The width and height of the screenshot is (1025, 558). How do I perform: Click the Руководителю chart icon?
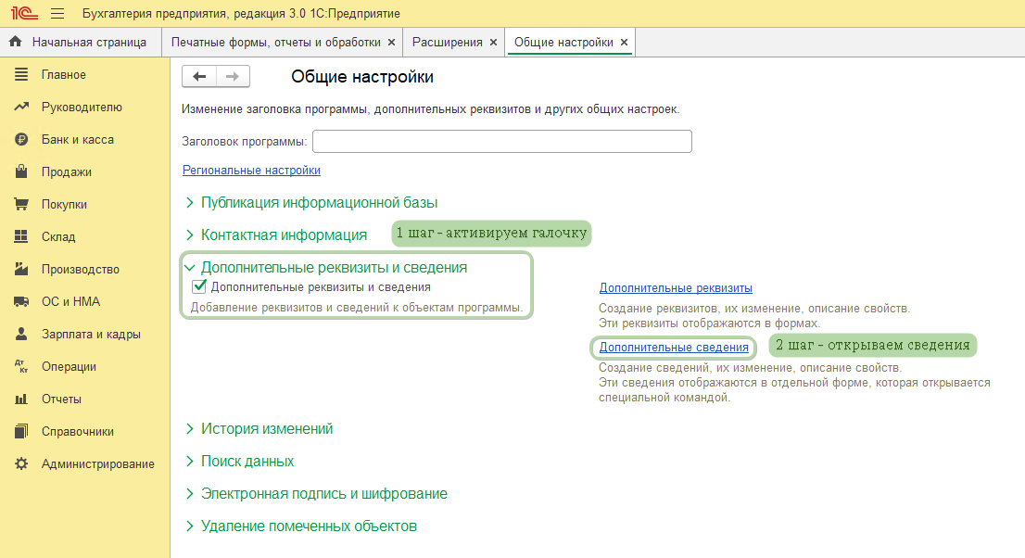(21, 107)
